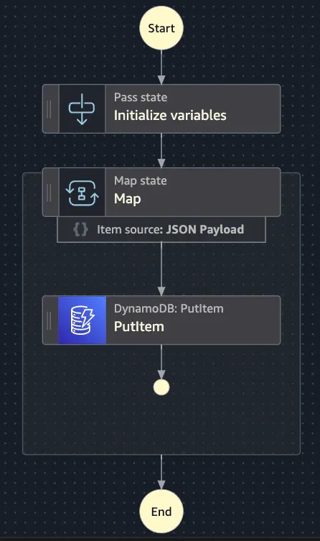Select the PutItem state label
Image resolution: width=320 pixels, height=541 pixels.
point(138,326)
